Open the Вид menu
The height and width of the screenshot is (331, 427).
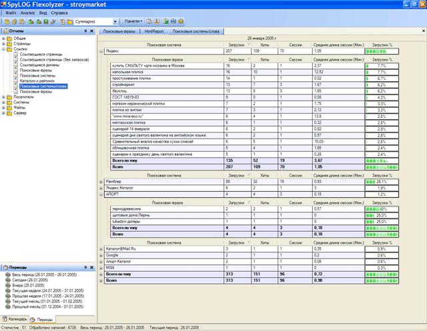43,13
